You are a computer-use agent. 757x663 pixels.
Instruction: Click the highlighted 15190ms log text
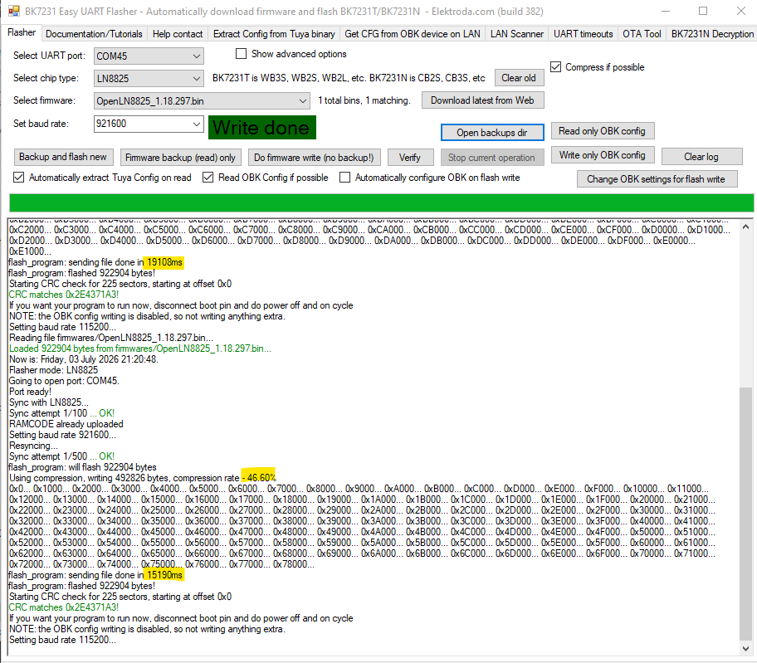tap(164, 575)
